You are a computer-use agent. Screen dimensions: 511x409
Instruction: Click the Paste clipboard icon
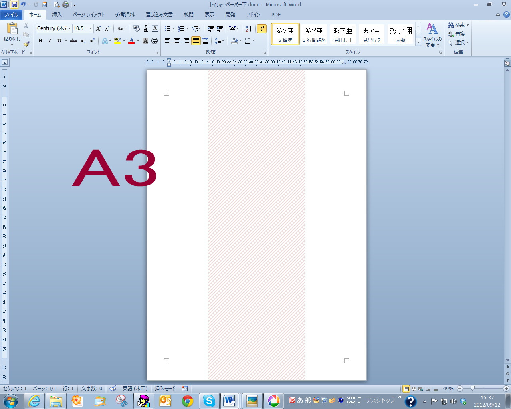[x=12, y=28]
